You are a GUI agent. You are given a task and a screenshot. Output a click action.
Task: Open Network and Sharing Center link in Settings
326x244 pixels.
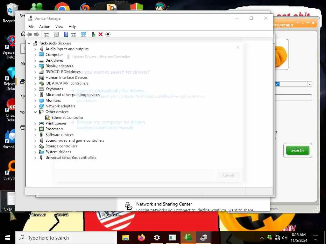164,204
